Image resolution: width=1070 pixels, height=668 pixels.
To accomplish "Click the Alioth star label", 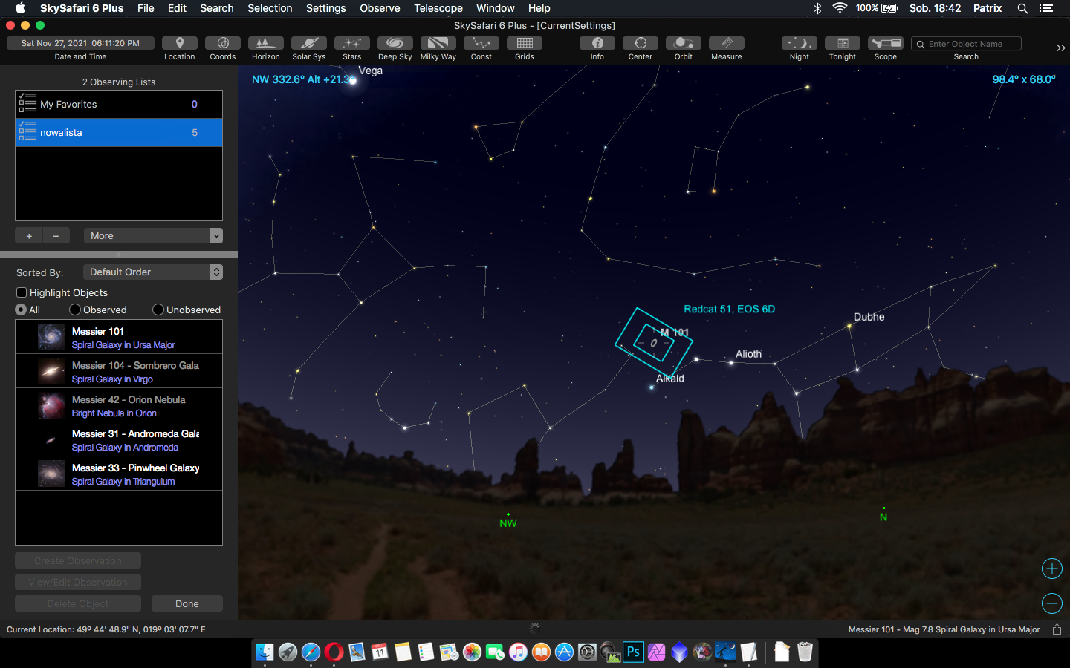I will pos(749,354).
